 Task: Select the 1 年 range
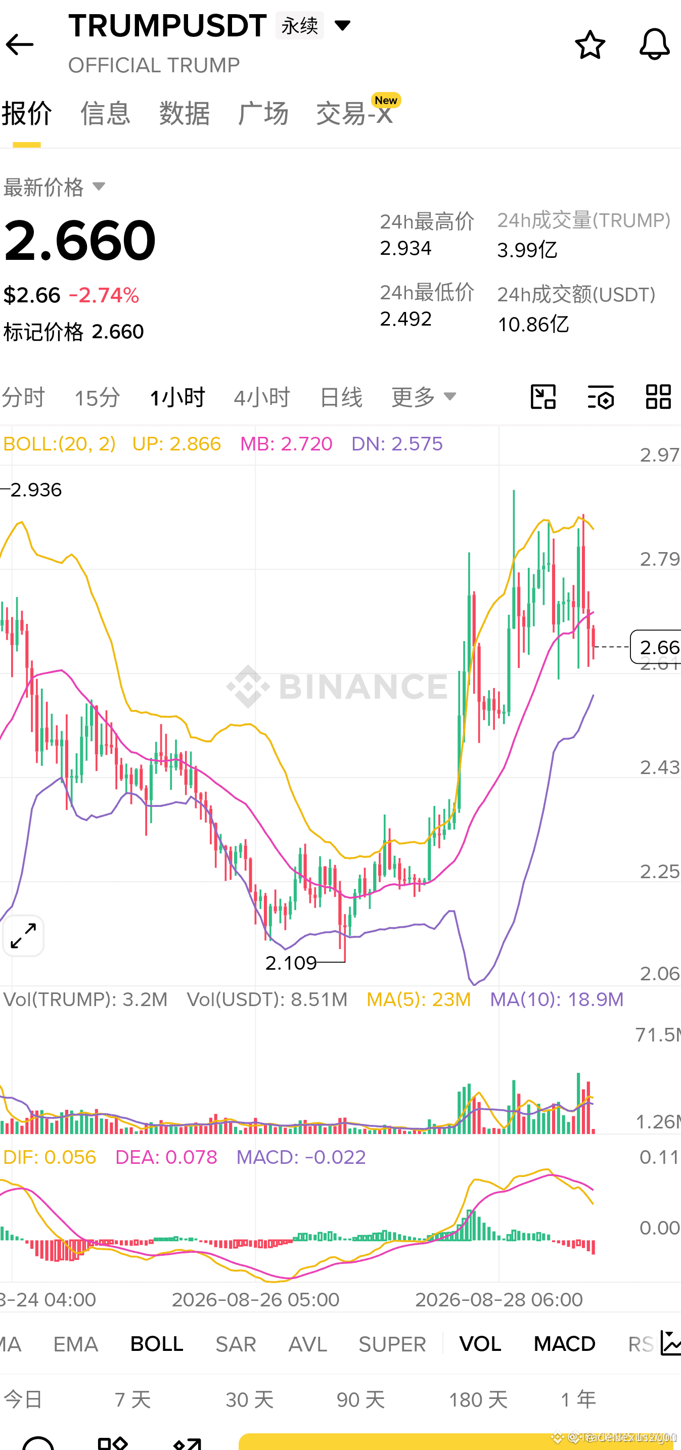pos(578,1399)
